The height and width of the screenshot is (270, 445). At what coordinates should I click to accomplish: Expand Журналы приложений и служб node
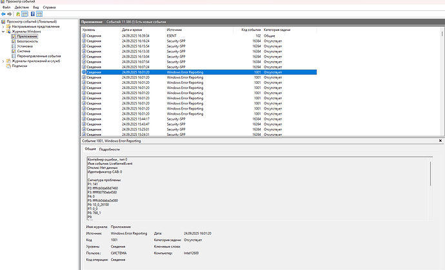pyautogui.click(x=3, y=61)
